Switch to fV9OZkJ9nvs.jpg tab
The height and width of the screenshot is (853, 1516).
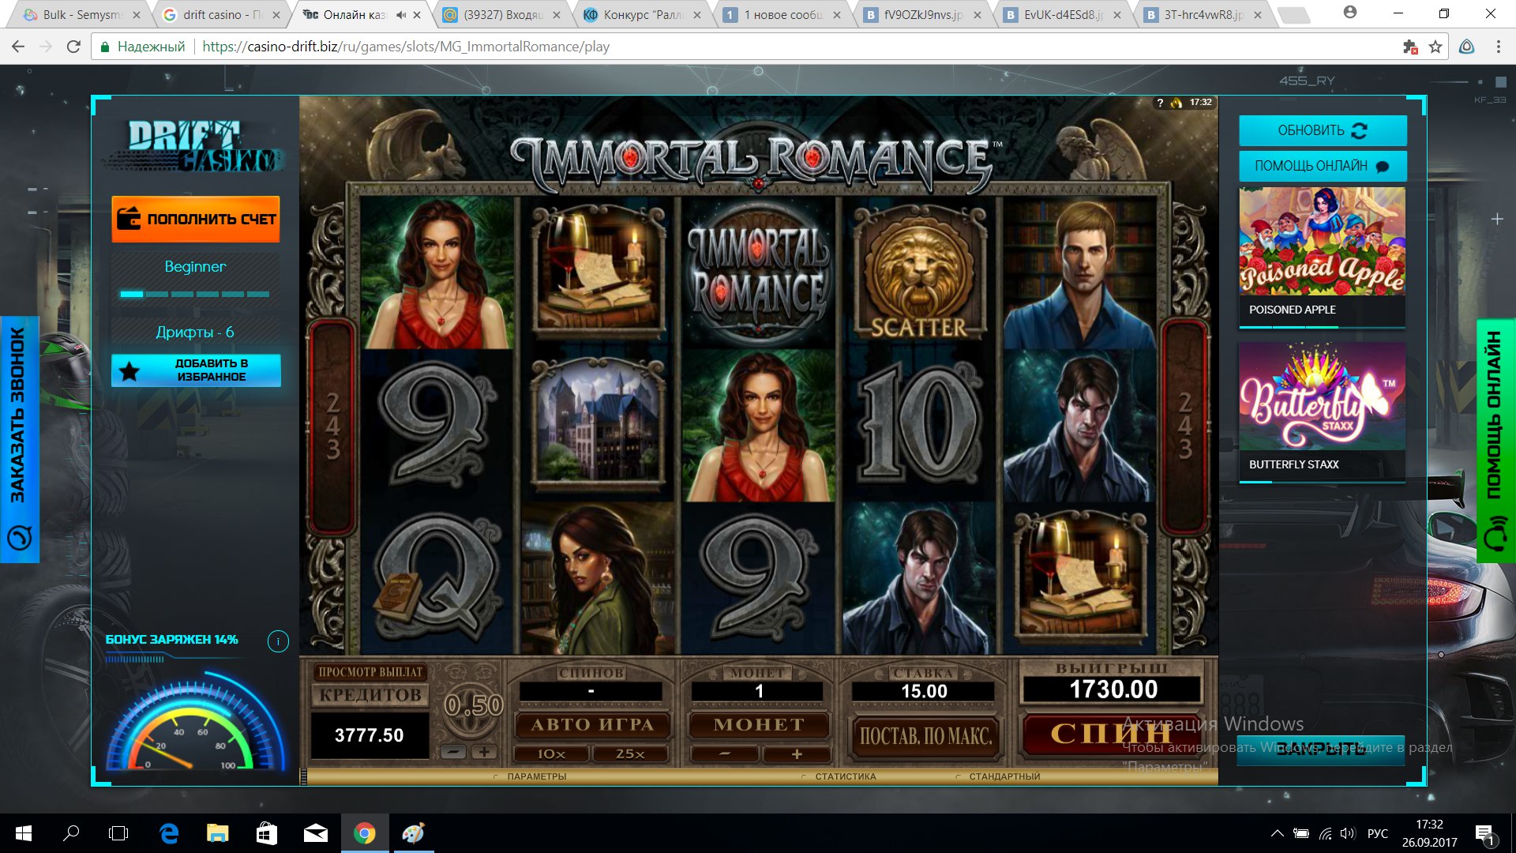923,14
